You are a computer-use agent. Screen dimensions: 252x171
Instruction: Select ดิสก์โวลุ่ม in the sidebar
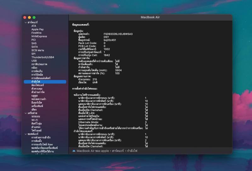(x=37, y=124)
